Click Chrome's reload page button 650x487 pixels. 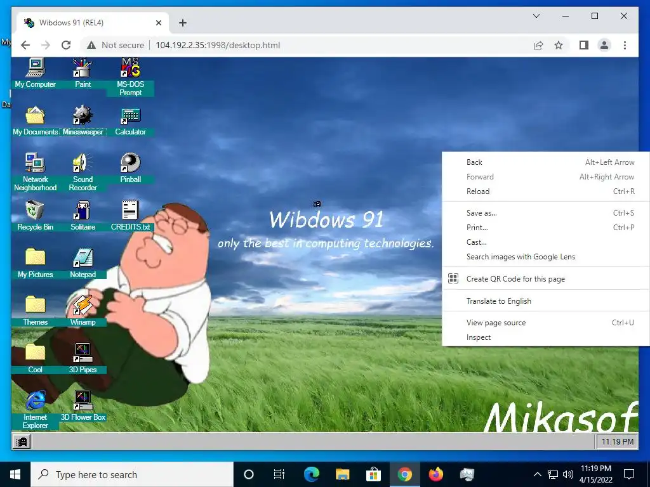coord(66,45)
